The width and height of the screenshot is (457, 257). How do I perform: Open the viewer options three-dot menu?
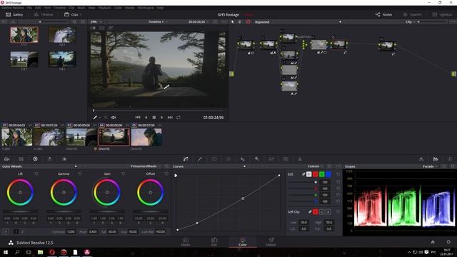click(x=224, y=22)
